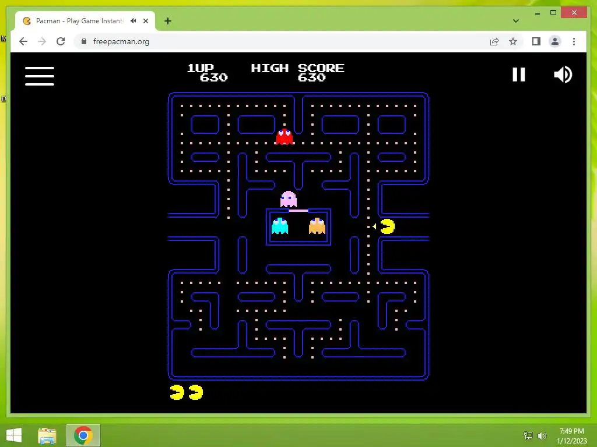
Task: Minimize the Chrome window
Action: (537, 13)
